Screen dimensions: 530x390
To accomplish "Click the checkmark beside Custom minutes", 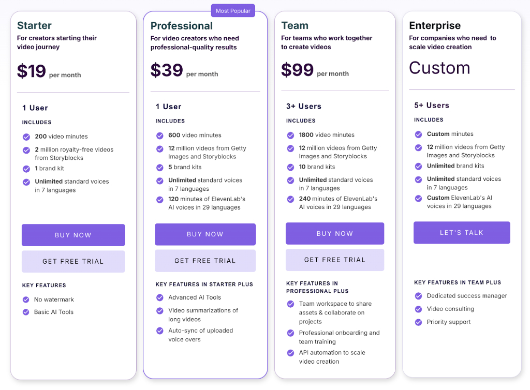I will [418, 134].
